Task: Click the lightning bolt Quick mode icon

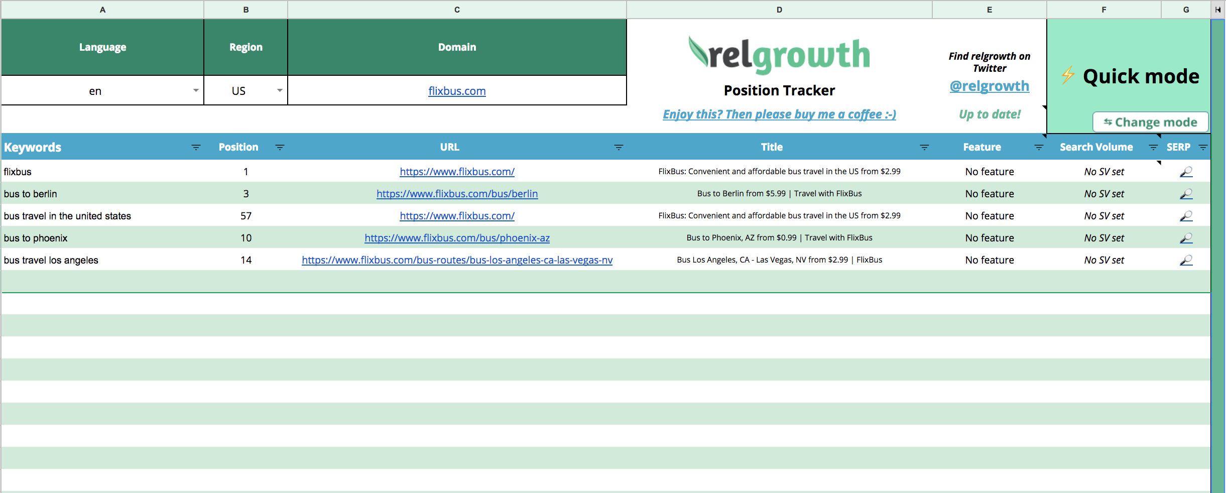Action: 1068,75
